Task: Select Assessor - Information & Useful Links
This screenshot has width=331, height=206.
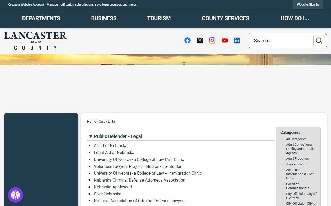Action: [301, 174]
